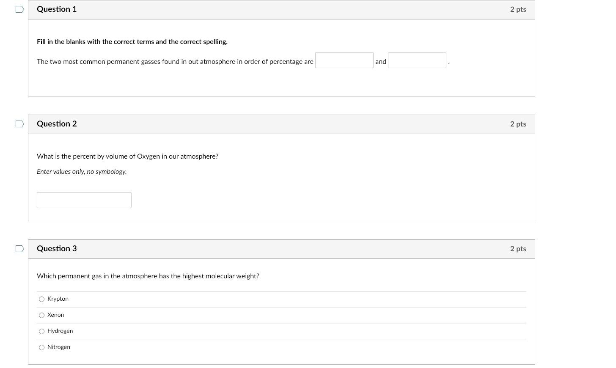Image resolution: width=616 pixels, height=368 pixels.
Task: Click the "2 pts" label of Question 3
Action: click(x=518, y=249)
